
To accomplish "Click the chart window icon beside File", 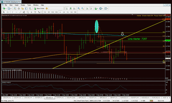I will [3, 5].
